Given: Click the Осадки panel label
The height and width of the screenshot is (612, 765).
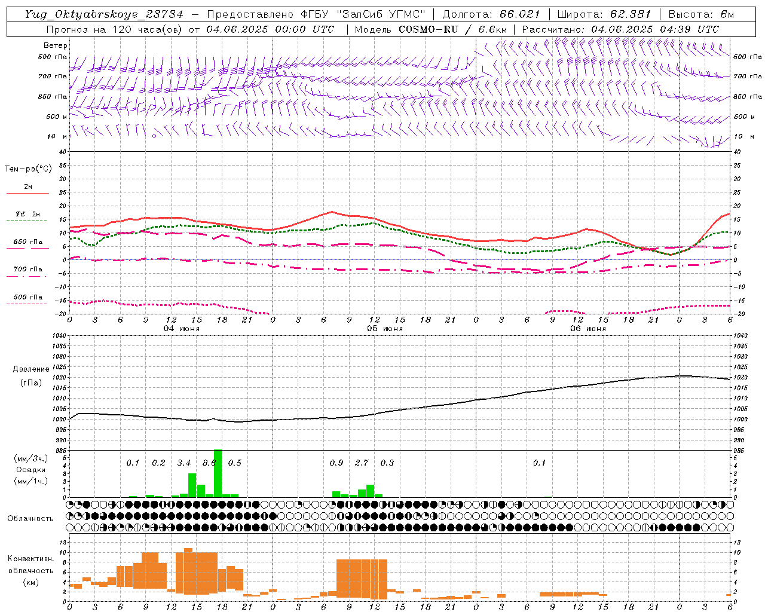Looking at the screenshot, I should point(30,470).
